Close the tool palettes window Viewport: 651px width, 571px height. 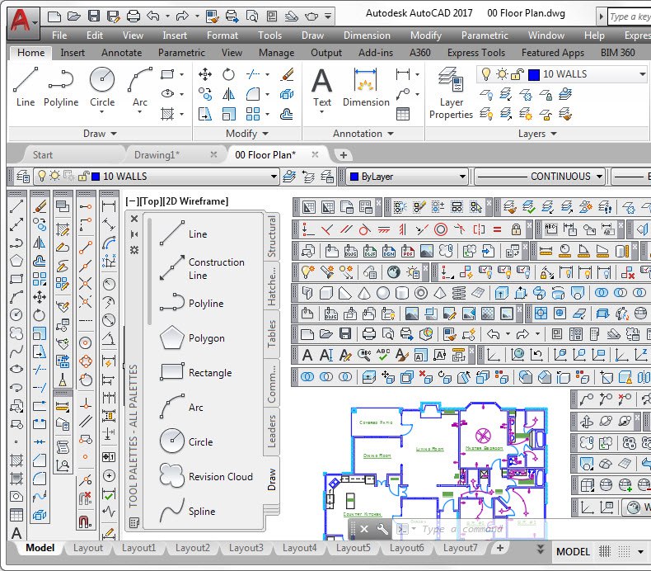pyautogui.click(x=134, y=219)
